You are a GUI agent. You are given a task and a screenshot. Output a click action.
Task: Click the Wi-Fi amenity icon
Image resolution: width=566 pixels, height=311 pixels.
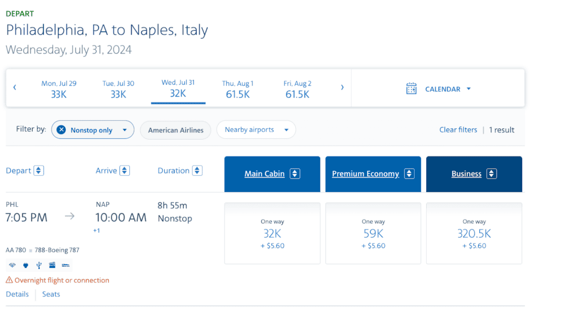[12, 265]
